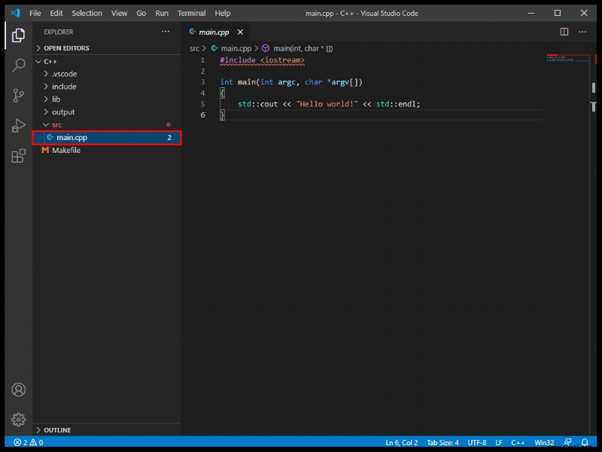
Task: Open the Help menu
Action: click(222, 13)
